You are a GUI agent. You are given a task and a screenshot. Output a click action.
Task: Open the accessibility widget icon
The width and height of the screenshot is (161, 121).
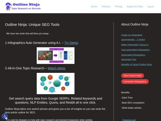pyautogui.click(x=5, y=116)
